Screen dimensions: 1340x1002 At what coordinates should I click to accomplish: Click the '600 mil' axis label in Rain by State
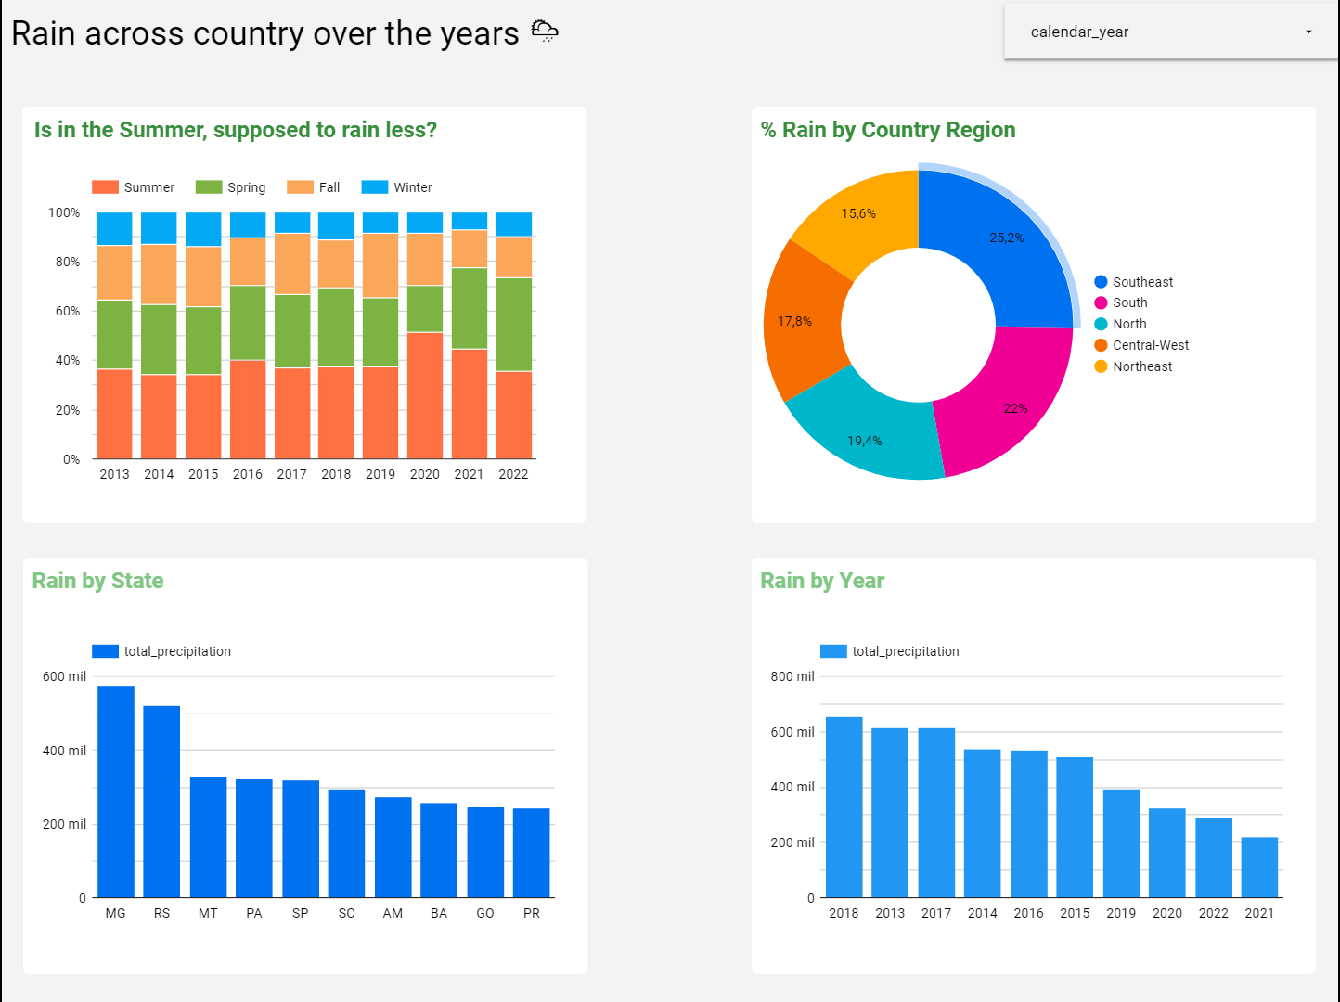pos(64,676)
